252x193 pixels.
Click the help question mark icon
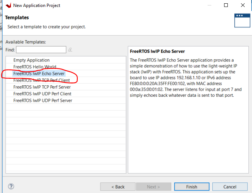coord(11,186)
